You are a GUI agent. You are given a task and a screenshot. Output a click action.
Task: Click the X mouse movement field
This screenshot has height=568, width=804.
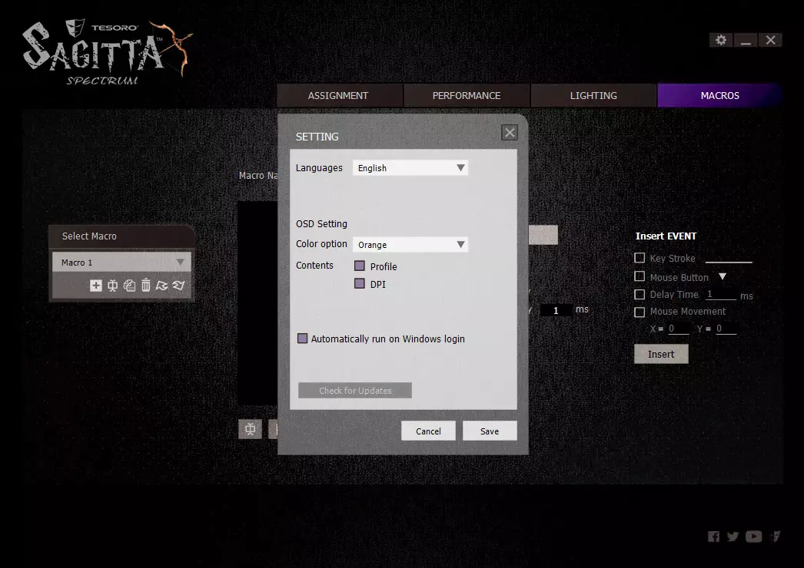pos(679,329)
